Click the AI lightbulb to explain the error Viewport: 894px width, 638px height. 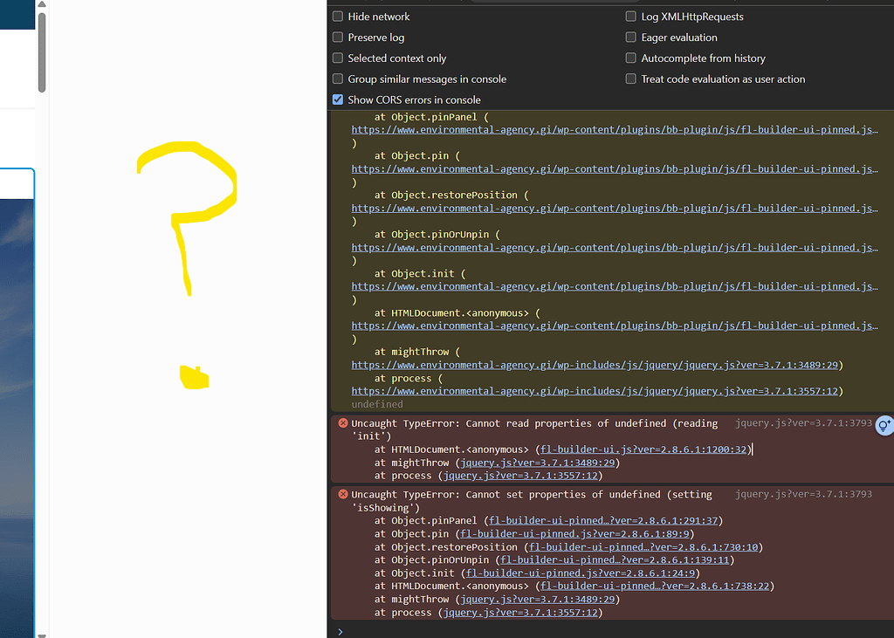point(884,426)
